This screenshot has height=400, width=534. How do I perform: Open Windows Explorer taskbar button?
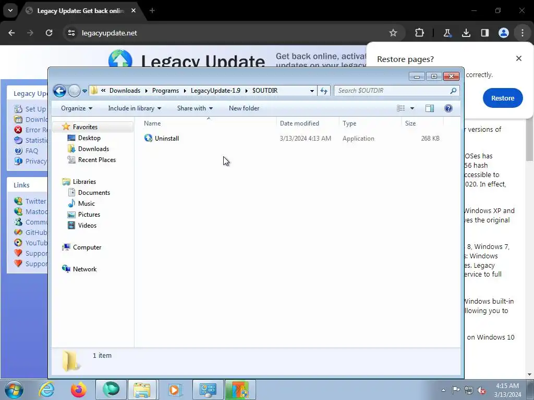(x=142, y=390)
